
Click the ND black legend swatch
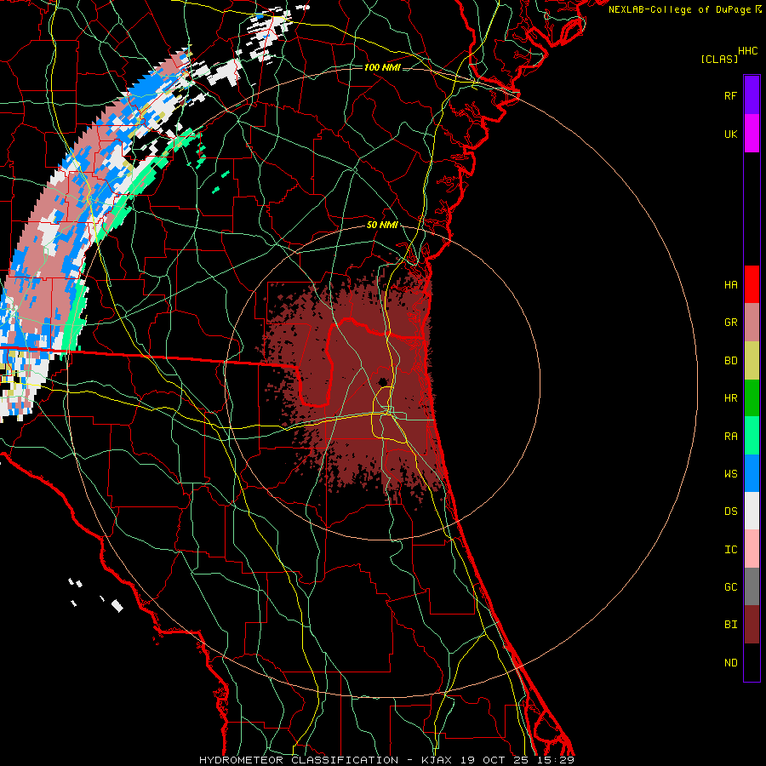point(752,662)
